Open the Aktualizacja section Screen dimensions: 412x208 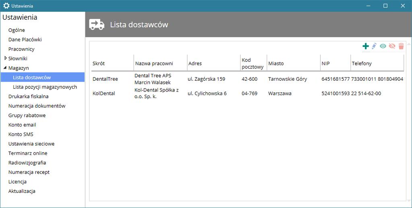(x=22, y=191)
